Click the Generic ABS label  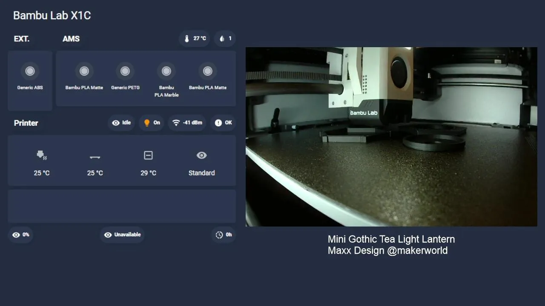coord(30,88)
